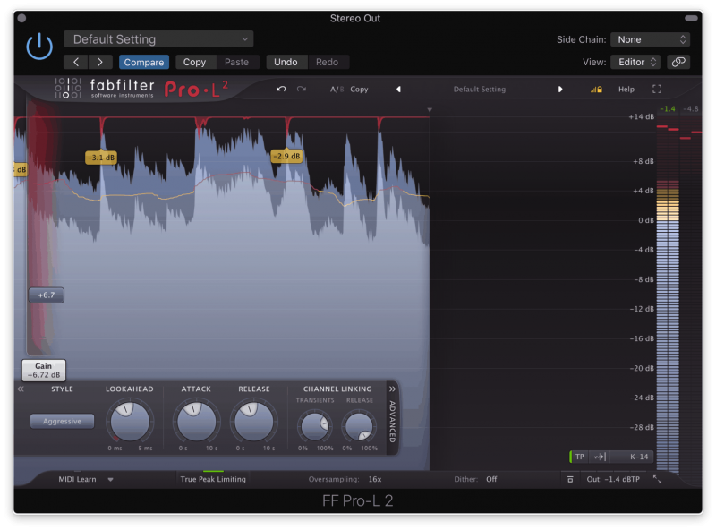716x530 pixels.
Task: Click the display marker triangle above the waveform
Action: click(430, 110)
